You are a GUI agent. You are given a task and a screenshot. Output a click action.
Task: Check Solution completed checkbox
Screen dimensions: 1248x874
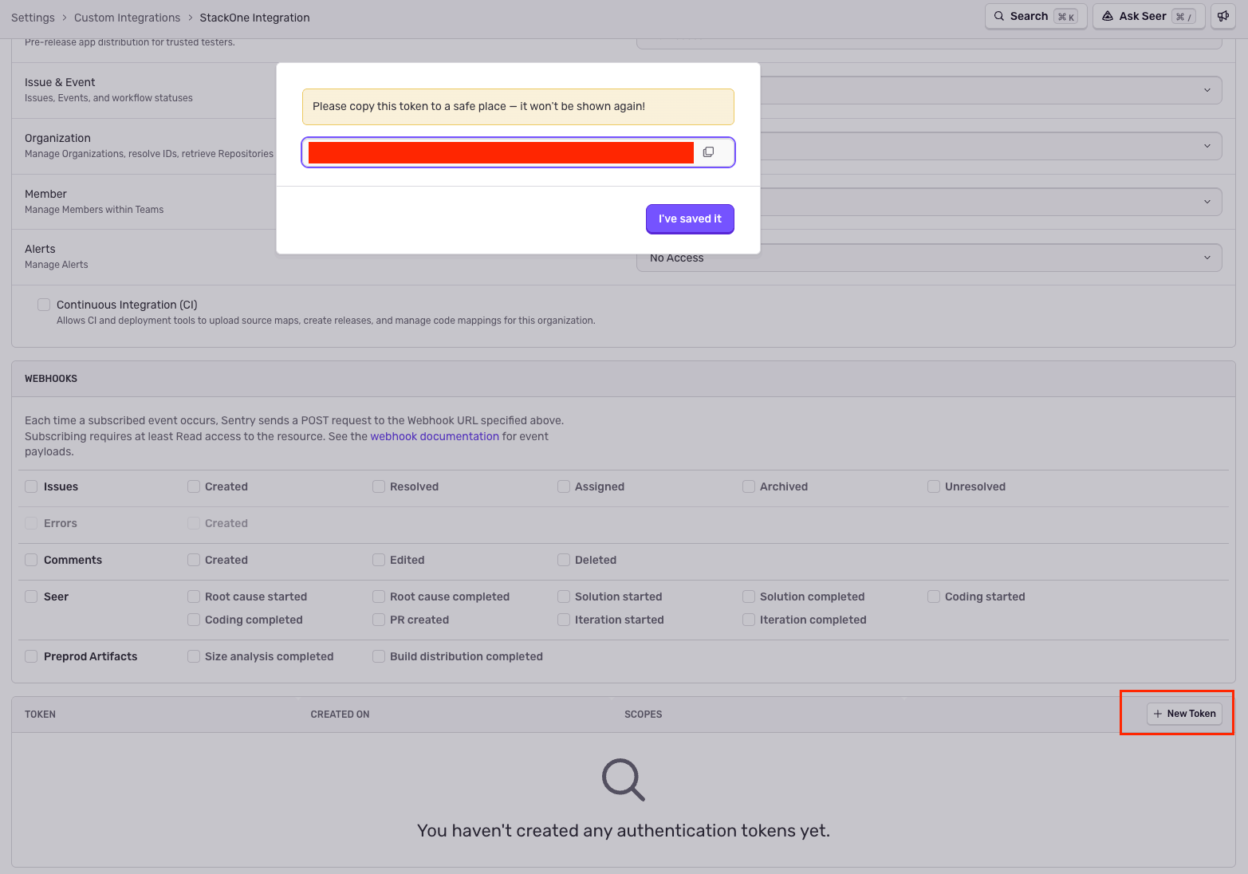point(749,596)
